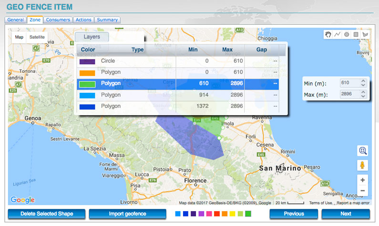Switch to the Zone tab
The image size is (379, 226).
[35, 20]
